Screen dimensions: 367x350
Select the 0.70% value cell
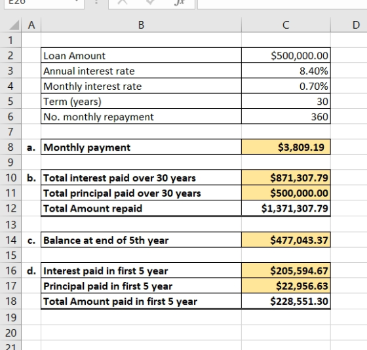286,86
